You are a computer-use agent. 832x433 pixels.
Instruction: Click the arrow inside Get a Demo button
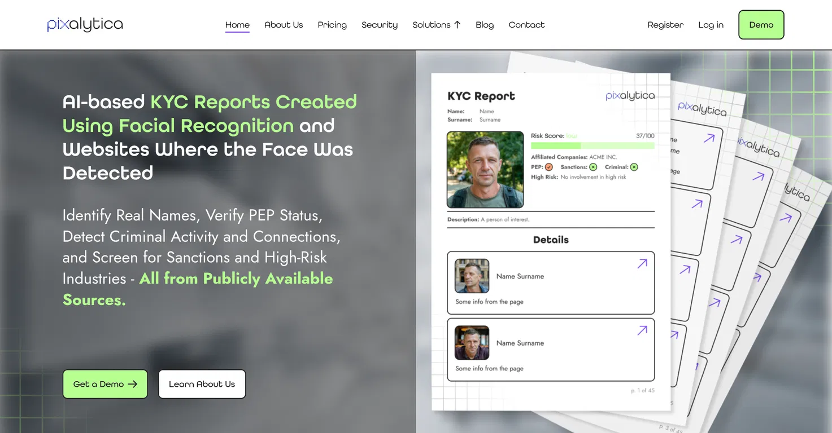tap(133, 384)
